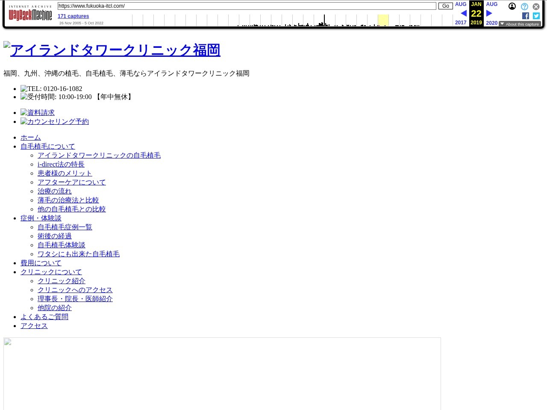The height and width of the screenshot is (410, 547).
Task: Click the Wayback URL input field
Action: point(247,6)
